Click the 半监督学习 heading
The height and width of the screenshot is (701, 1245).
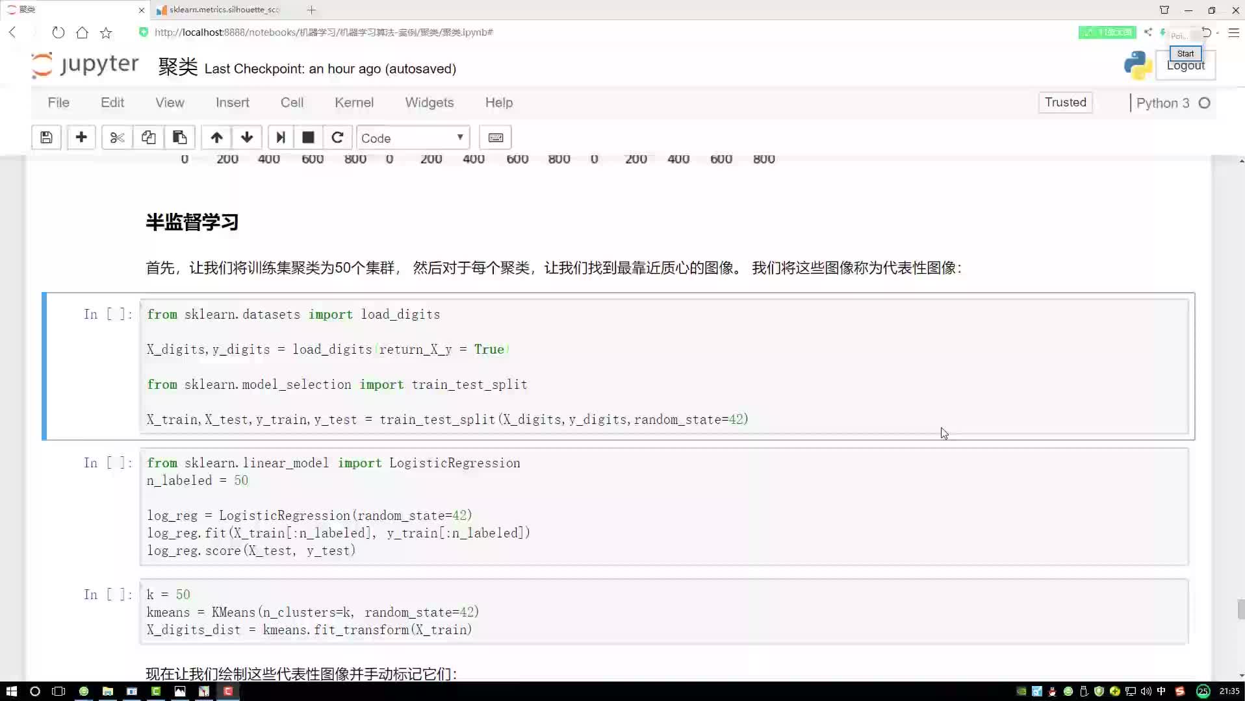coord(192,222)
